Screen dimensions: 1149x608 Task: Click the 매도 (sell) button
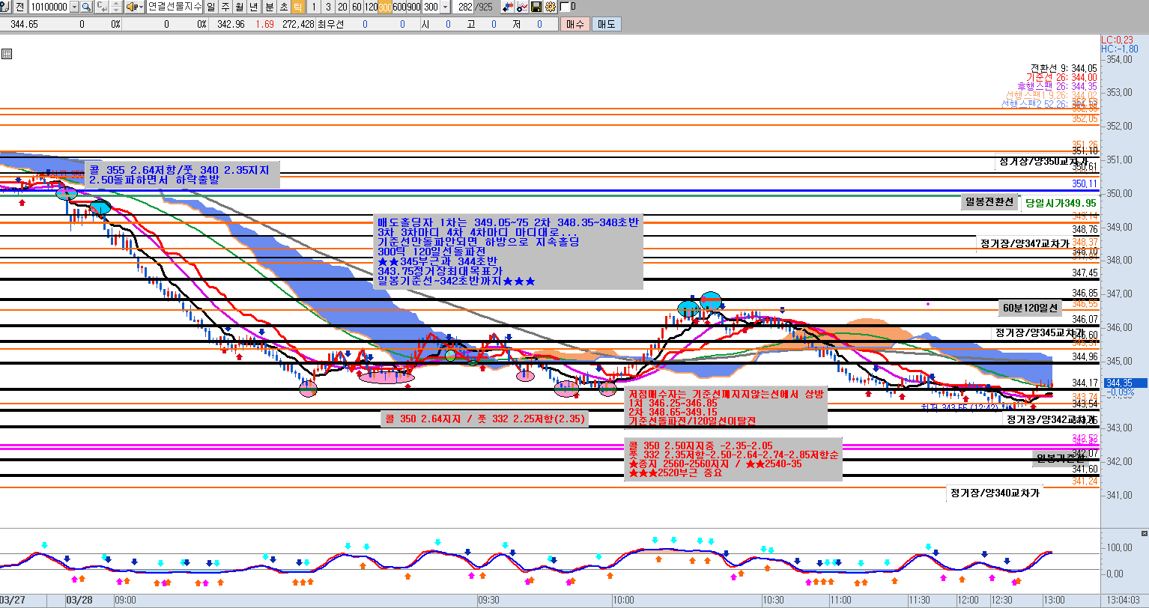point(605,24)
